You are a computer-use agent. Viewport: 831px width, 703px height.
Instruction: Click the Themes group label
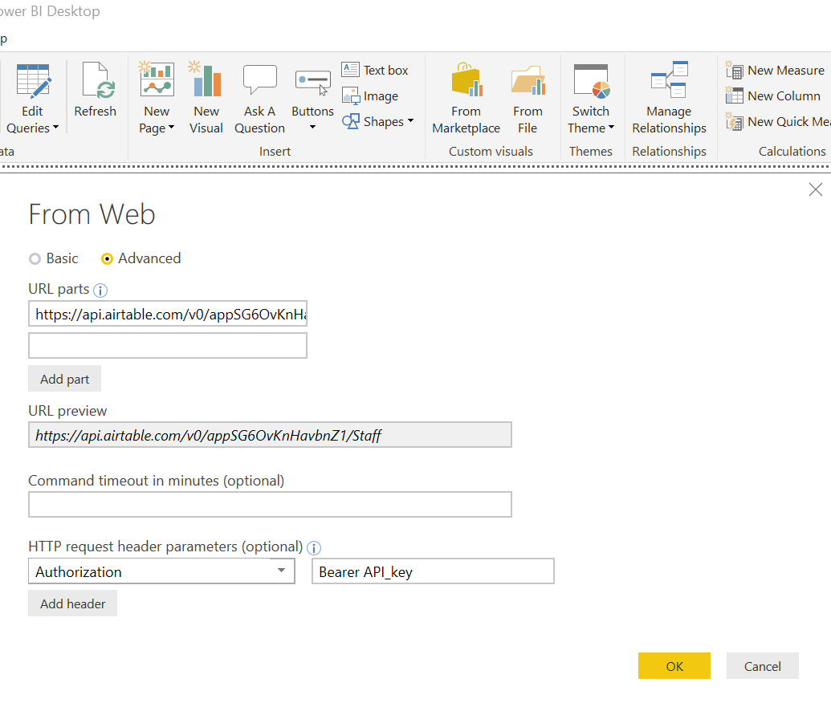click(591, 152)
